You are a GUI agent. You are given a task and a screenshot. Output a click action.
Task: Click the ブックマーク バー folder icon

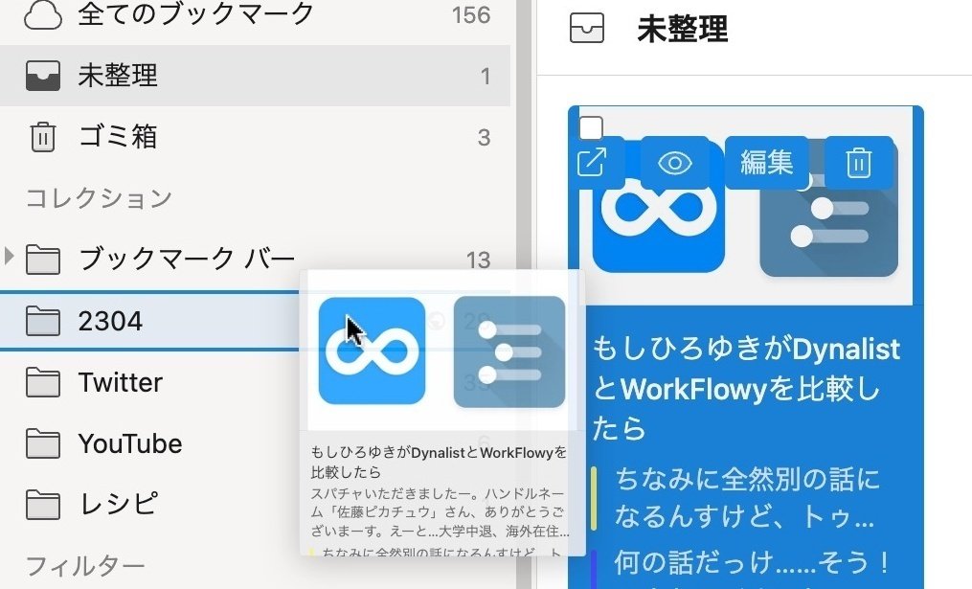click(43, 260)
